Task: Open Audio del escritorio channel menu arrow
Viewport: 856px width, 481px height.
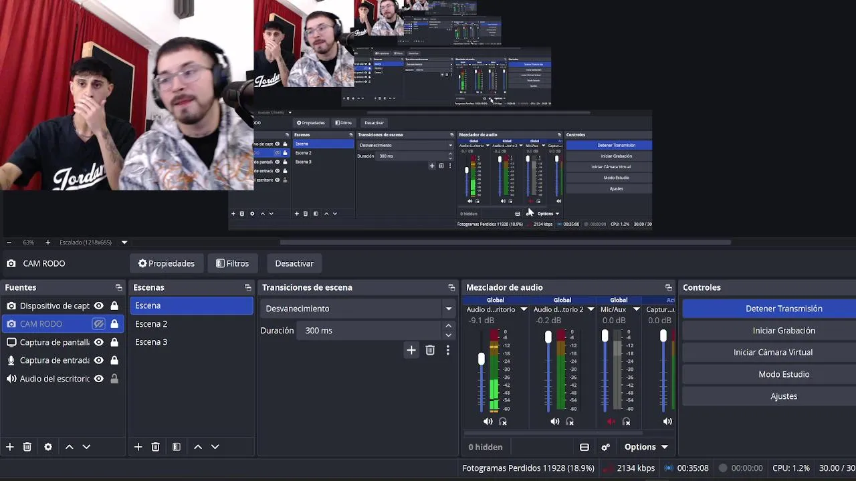Action: tap(524, 309)
